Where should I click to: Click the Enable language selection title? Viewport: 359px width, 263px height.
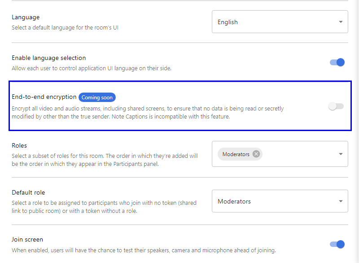[x=48, y=58]
